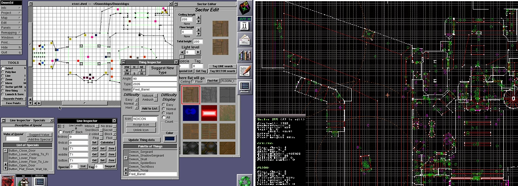This screenshot has height=186, width=518.
Task: Increase ceiling height with up arrow
Action: click(199, 17)
